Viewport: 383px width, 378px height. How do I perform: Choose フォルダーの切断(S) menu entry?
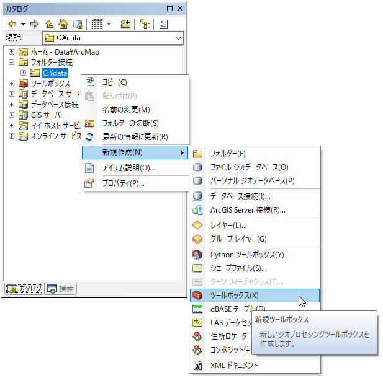[135, 123]
